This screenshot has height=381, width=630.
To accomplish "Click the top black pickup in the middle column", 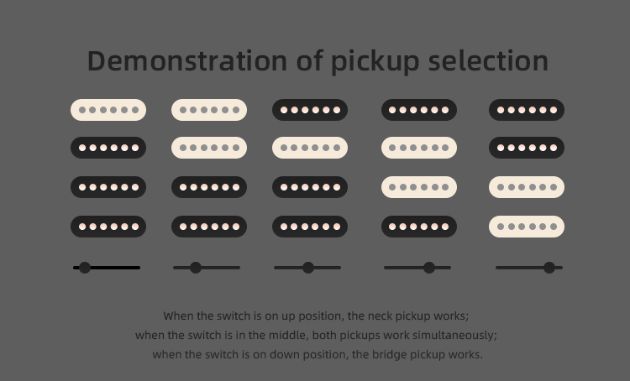I will coord(310,110).
